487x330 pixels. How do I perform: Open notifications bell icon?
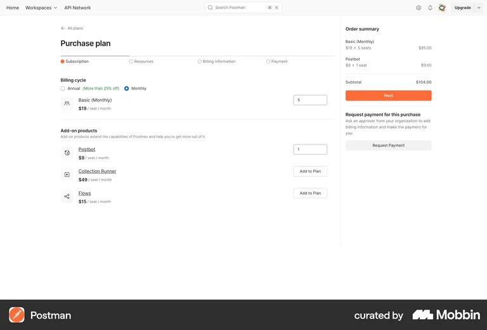tap(430, 8)
